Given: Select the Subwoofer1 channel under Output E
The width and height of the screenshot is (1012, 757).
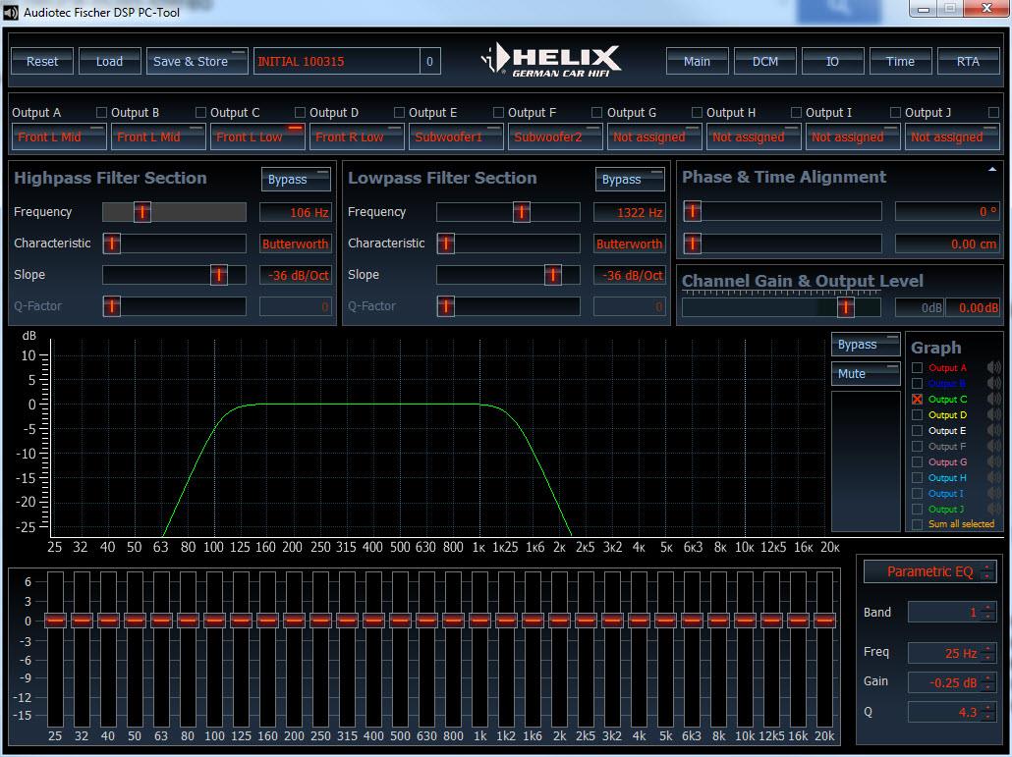Looking at the screenshot, I should (456, 136).
